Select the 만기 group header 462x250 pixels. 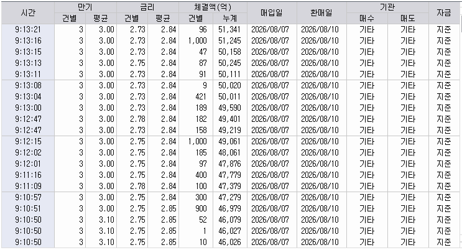[x=85, y=7]
